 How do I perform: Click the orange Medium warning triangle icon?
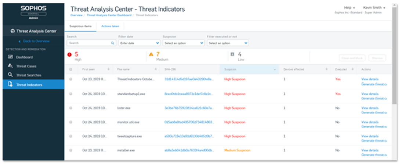(x=151, y=55)
